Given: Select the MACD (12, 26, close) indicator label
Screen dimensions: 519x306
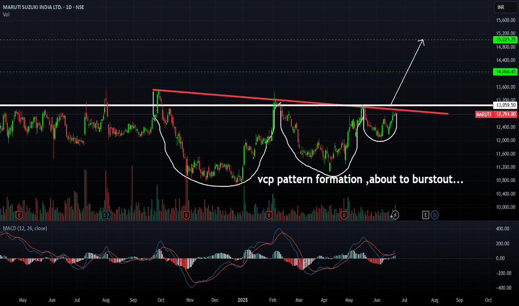Looking at the screenshot, I should tap(25, 228).
